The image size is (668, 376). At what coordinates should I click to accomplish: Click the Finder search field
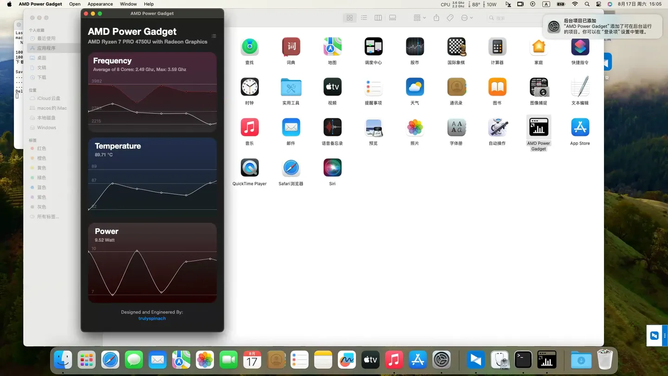[x=515, y=18]
